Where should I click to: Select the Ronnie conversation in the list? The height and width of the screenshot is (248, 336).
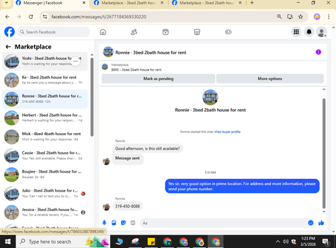tap(45, 99)
